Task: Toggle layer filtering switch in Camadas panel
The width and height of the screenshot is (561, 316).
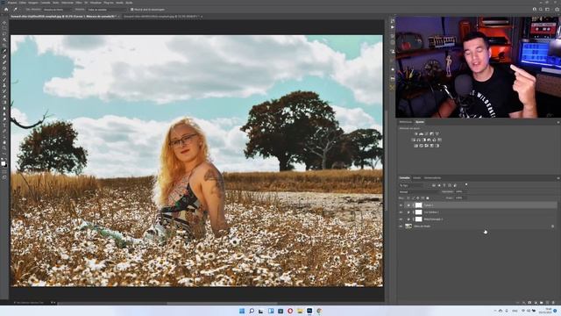Action: click(466, 184)
